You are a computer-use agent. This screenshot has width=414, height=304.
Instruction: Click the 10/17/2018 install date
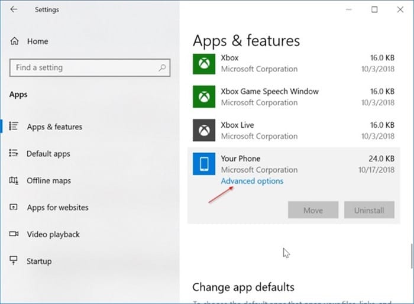(376, 170)
